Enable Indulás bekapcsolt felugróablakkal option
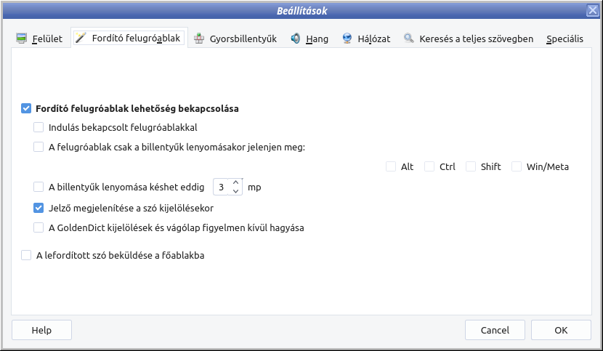 39,127
